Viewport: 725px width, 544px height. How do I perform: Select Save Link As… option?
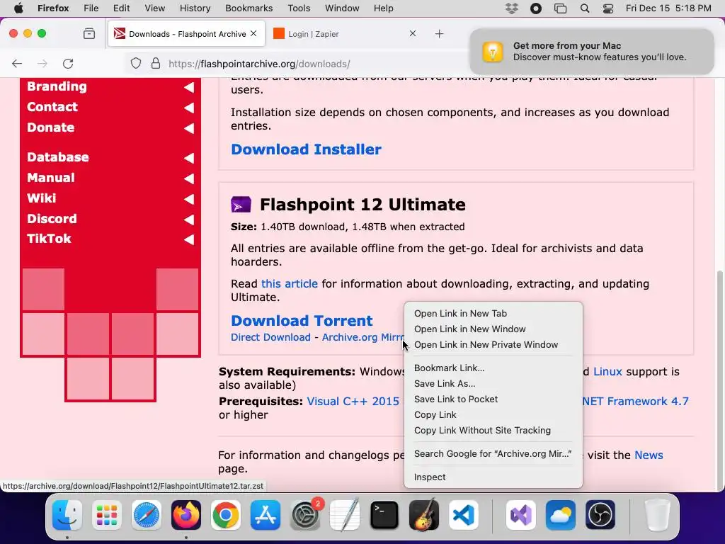[493, 383]
